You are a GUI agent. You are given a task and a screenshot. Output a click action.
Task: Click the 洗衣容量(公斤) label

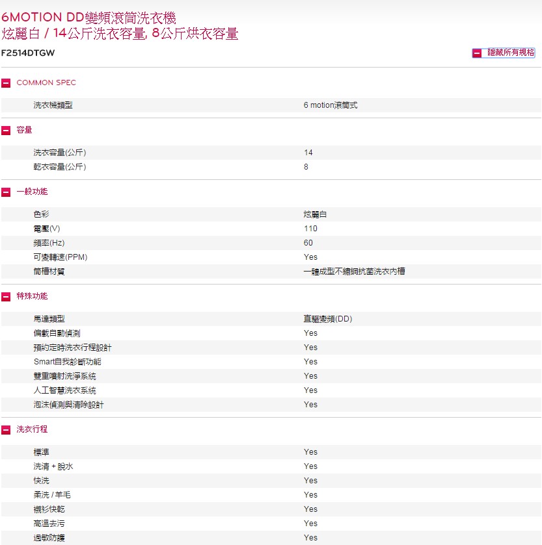point(59,153)
